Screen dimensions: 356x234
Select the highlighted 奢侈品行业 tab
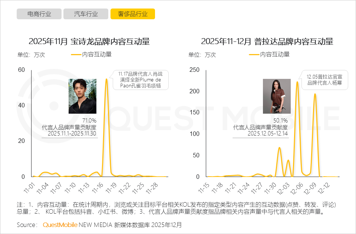(x=133, y=14)
